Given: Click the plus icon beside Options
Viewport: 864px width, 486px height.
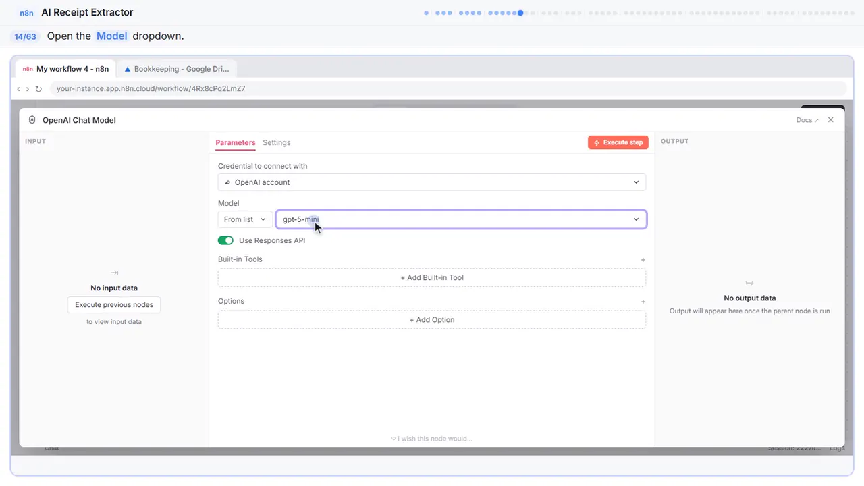Looking at the screenshot, I should [x=643, y=302].
